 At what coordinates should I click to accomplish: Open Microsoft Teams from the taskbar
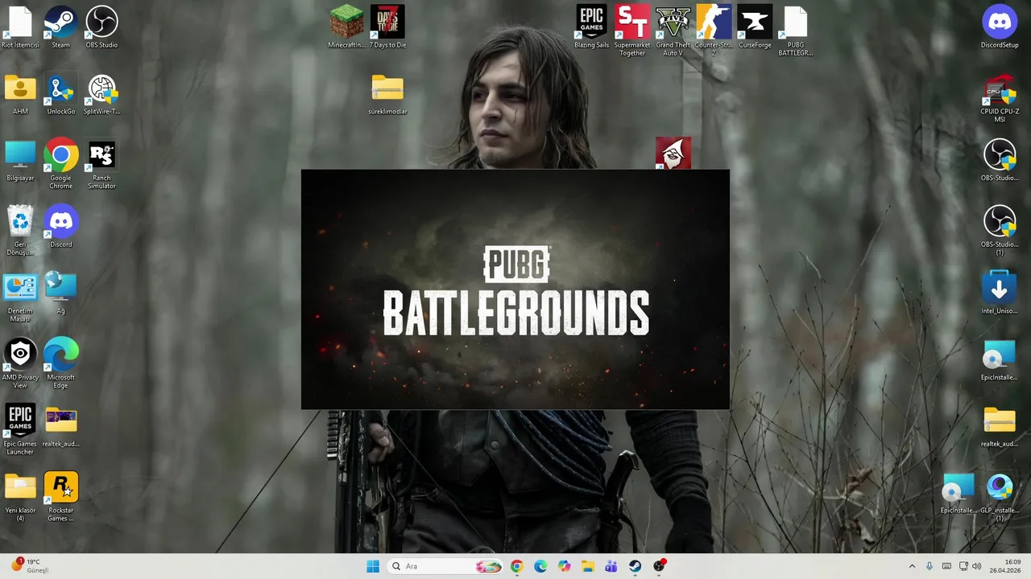point(611,566)
